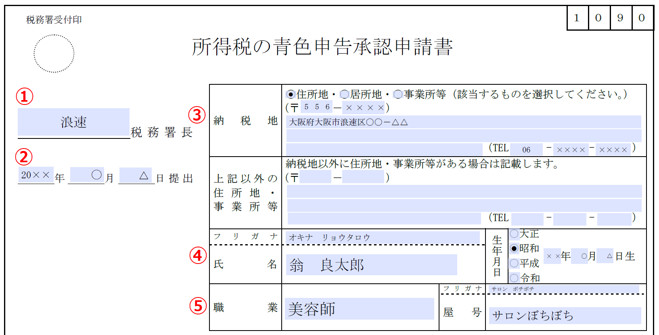Click the birth month field before 月
Image resolution: width=659 pixels, height=335 pixels.
pyautogui.click(x=580, y=256)
